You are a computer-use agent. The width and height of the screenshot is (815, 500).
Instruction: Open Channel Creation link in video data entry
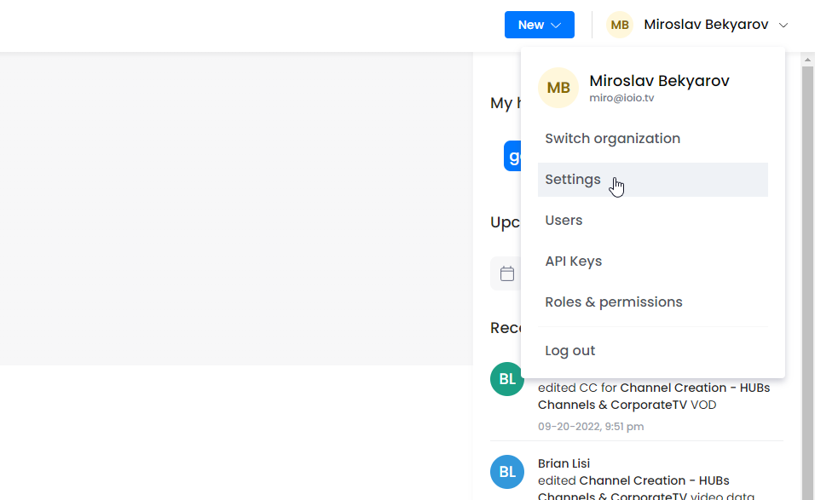coord(633,489)
